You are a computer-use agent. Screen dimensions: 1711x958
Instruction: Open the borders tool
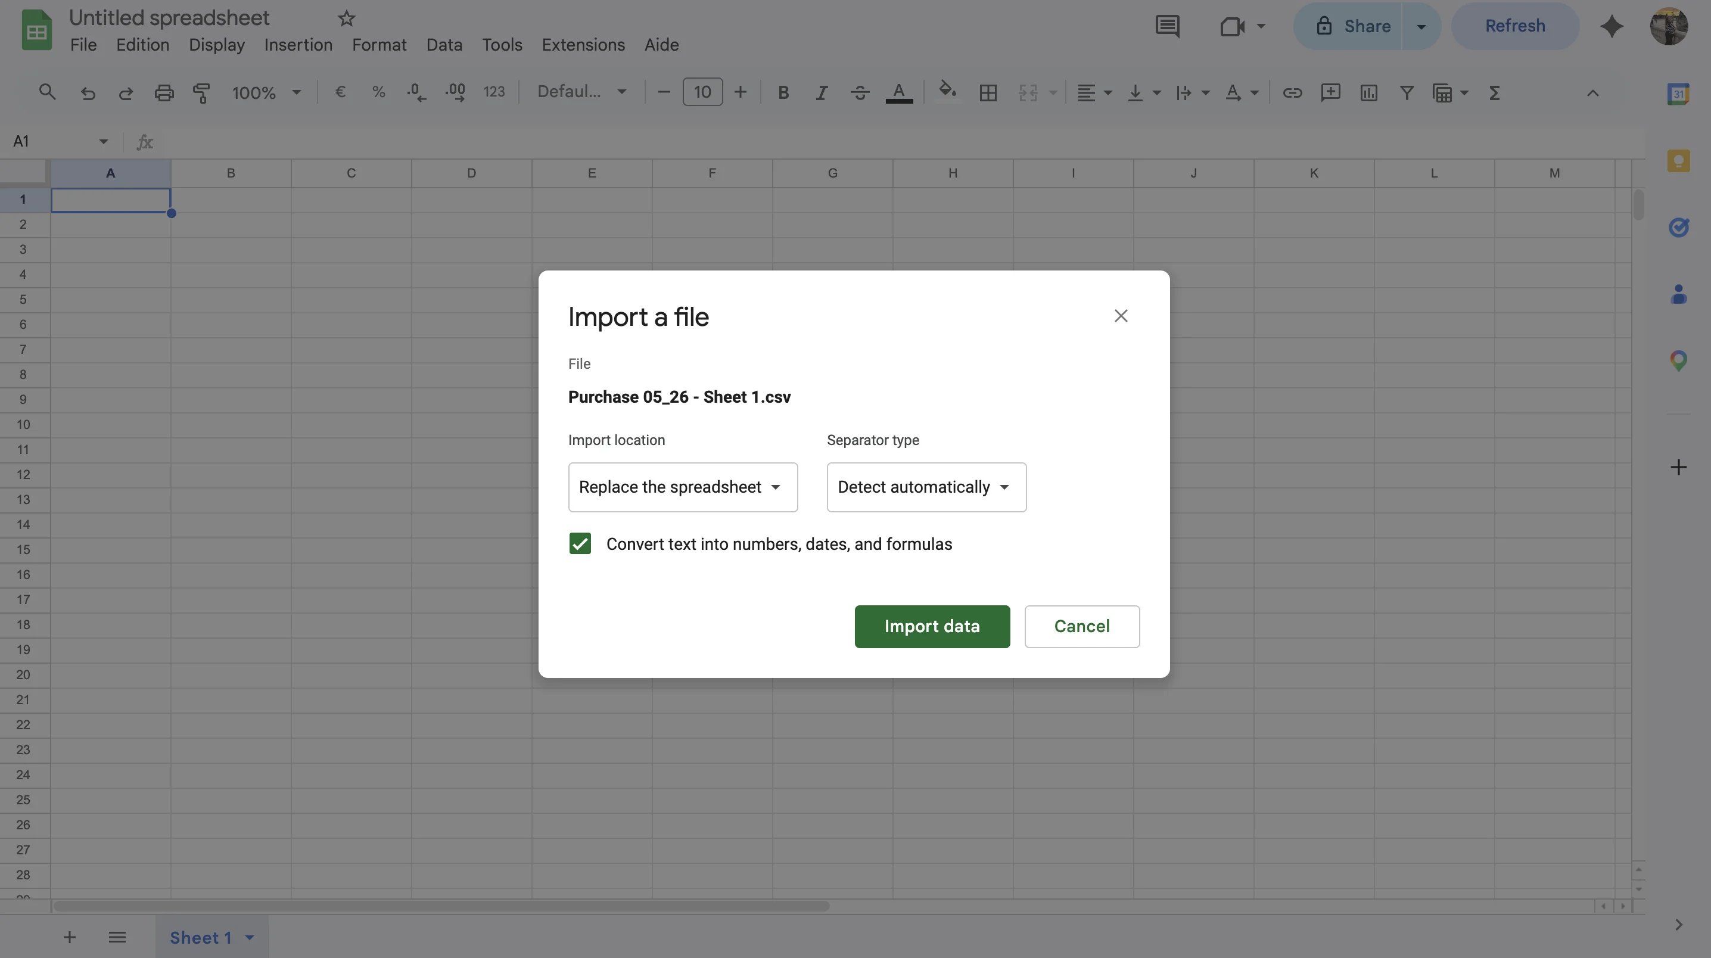(x=988, y=92)
